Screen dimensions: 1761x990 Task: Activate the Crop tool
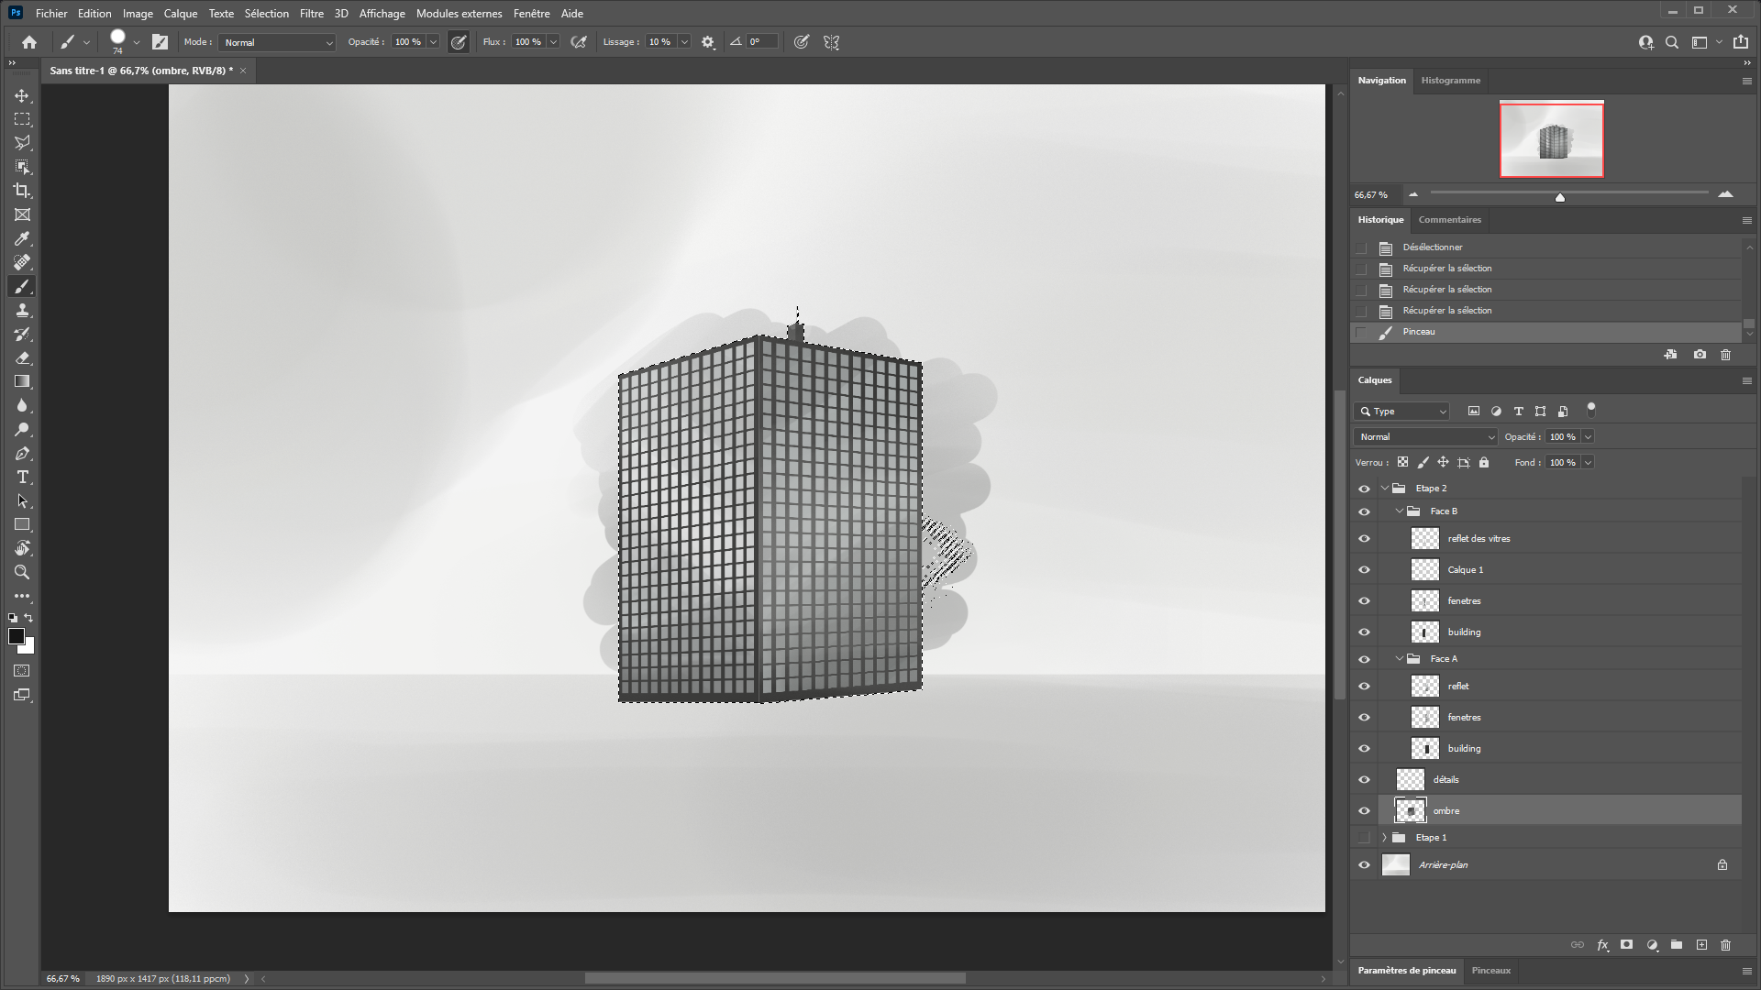[x=22, y=191]
